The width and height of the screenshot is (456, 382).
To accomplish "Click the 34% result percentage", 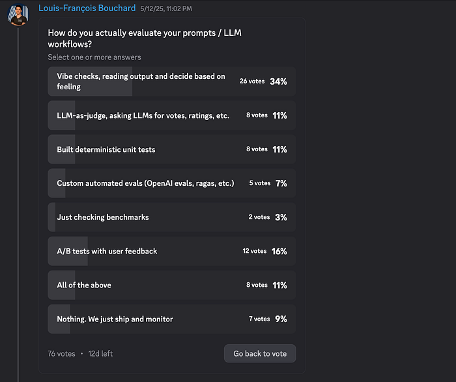I will point(279,81).
